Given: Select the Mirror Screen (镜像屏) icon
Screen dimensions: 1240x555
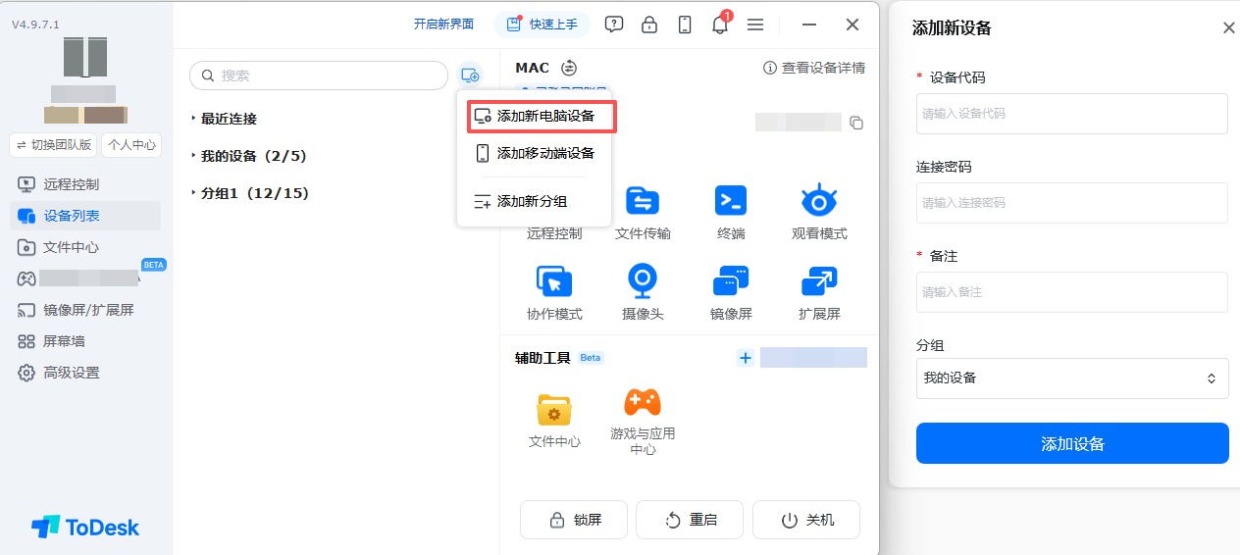Looking at the screenshot, I should point(731,281).
